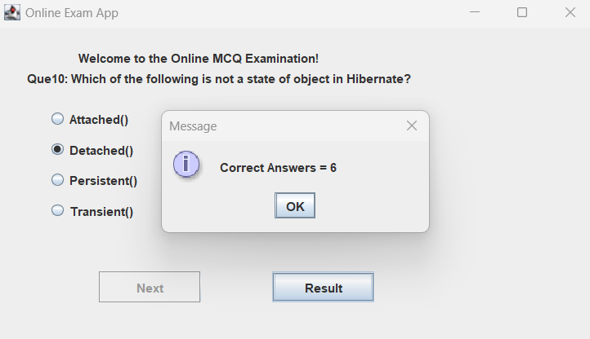Select the Attached() radio button circle
The image size is (590, 339).
[57, 119]
